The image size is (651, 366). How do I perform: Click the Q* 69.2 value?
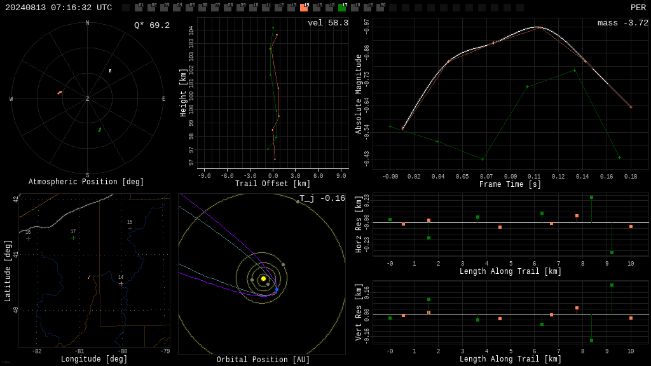coord(152,25)
